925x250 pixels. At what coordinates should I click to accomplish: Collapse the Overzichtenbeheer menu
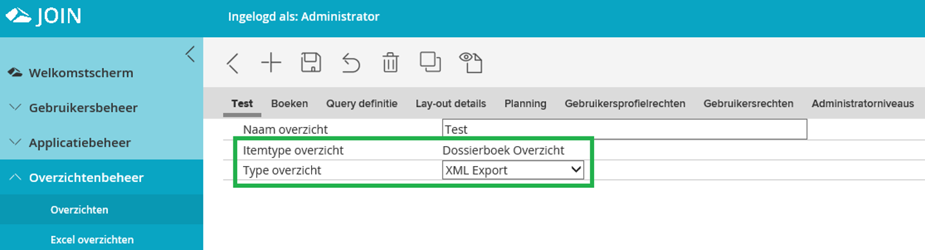pyautogui.click(x=86, y=178)
